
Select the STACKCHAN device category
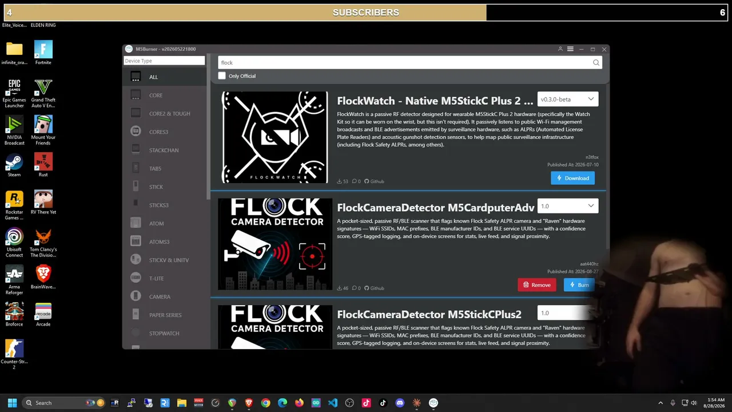(x=166, y=150)
